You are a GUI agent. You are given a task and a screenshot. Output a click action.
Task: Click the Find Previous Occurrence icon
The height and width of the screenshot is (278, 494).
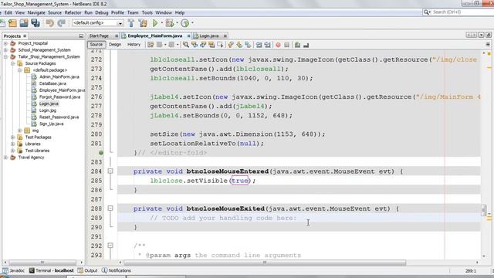195,45
